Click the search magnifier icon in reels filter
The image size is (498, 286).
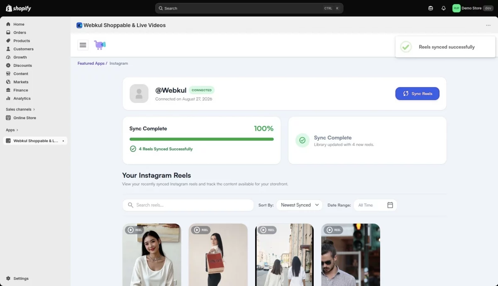click(130, 205)
